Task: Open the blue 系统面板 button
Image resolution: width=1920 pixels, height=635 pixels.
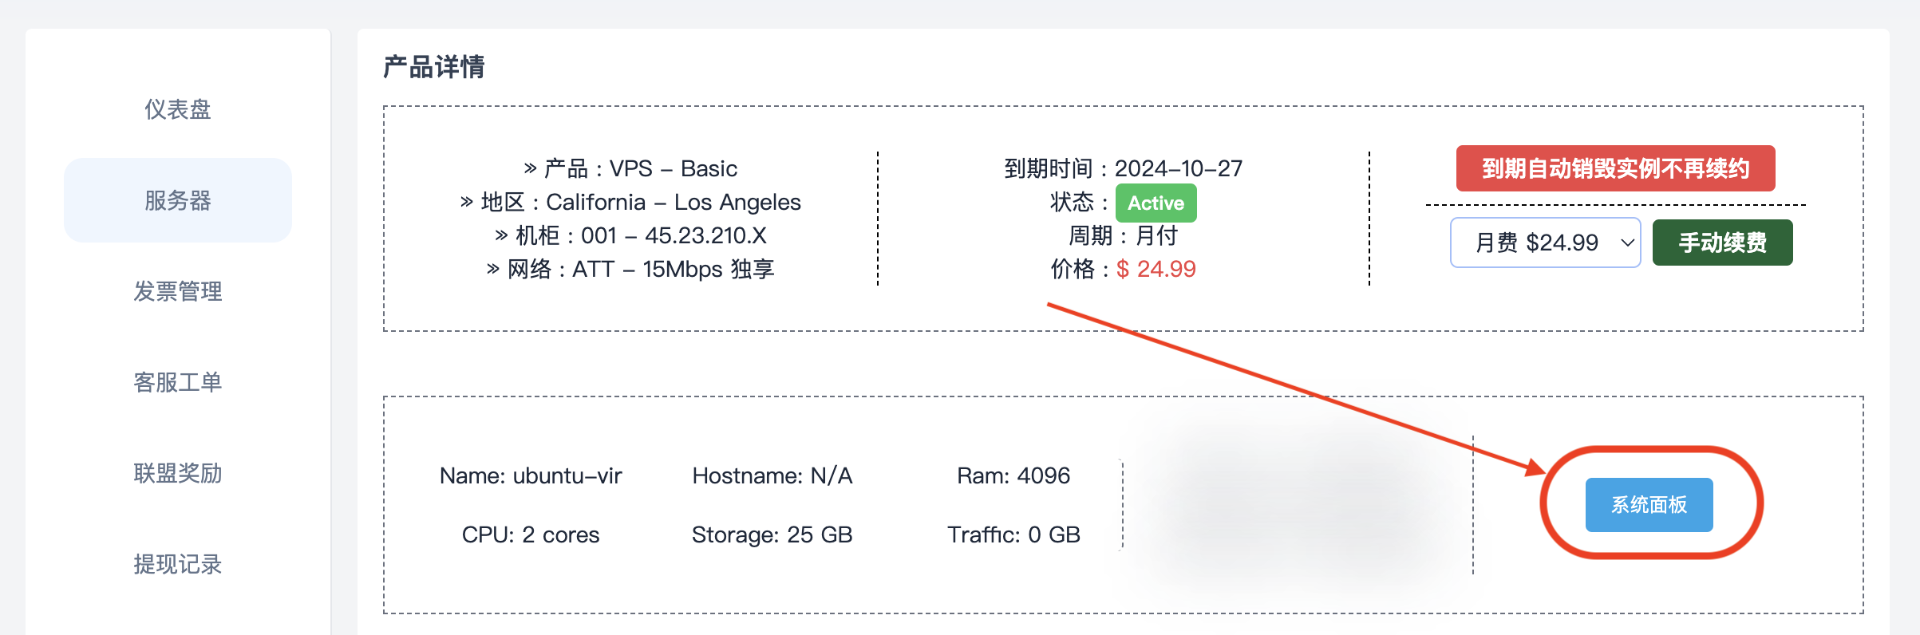Action: (x=1649, y=505)
